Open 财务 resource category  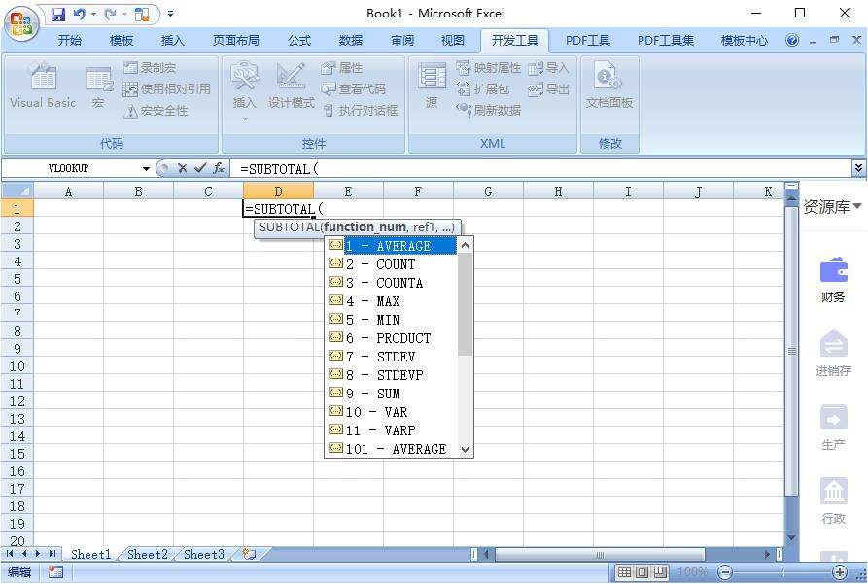833,281
